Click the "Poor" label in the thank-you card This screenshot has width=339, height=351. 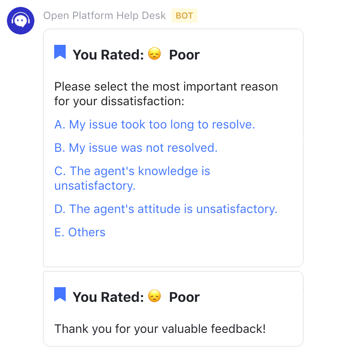(x=184, y=297)
